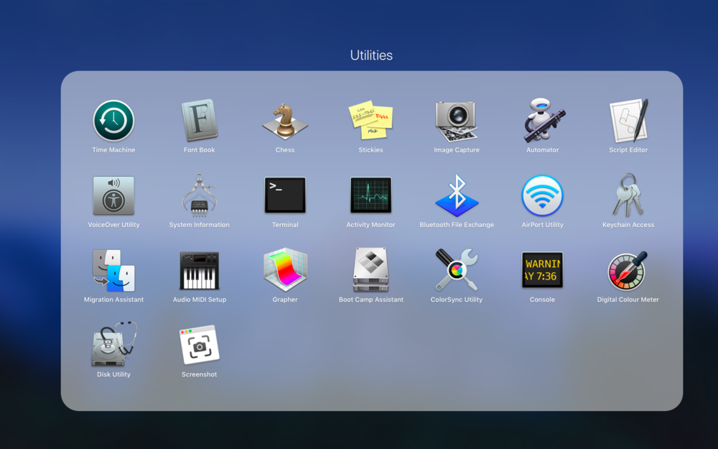Open Digital Colour Meter icon
Screen dimensions: 718x449
pos(628,270)
